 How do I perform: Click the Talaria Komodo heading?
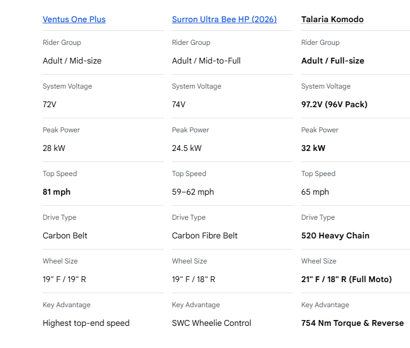(x=333, y=19)
